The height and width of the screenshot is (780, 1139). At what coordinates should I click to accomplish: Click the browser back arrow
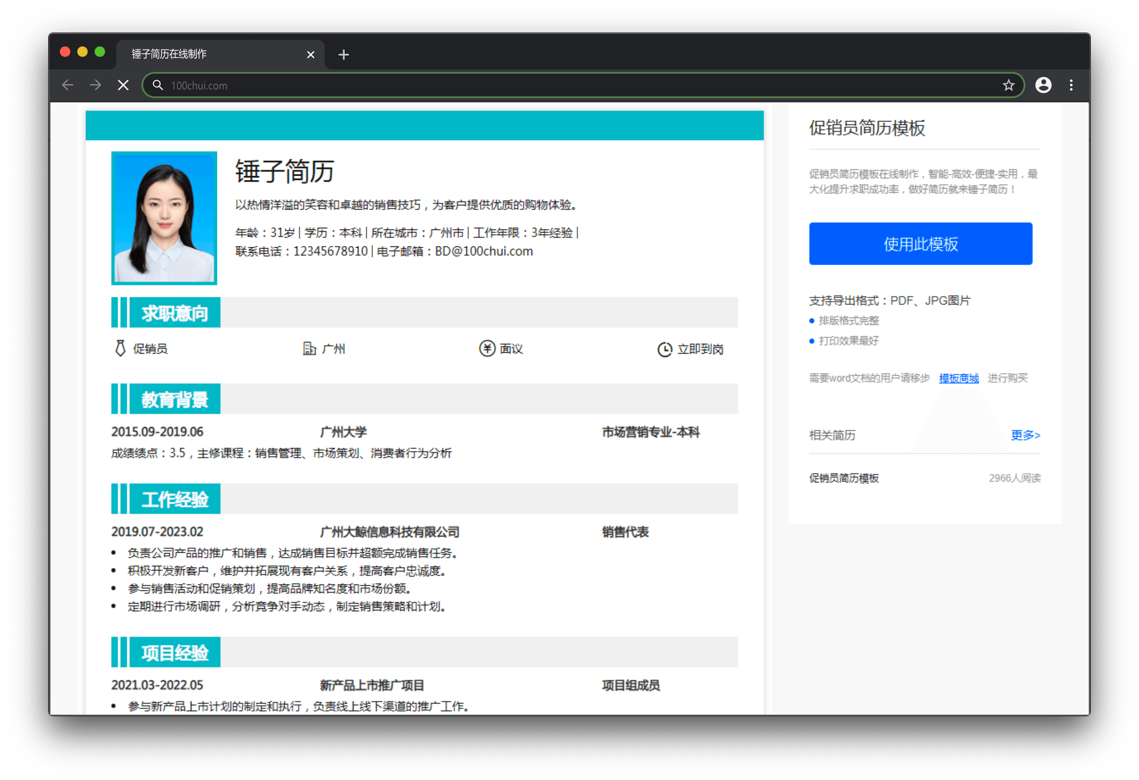[68, 85]
